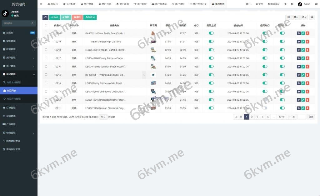Open the settings gear at top right
Screen dimensions: 320x196
[x=316, y=4]
